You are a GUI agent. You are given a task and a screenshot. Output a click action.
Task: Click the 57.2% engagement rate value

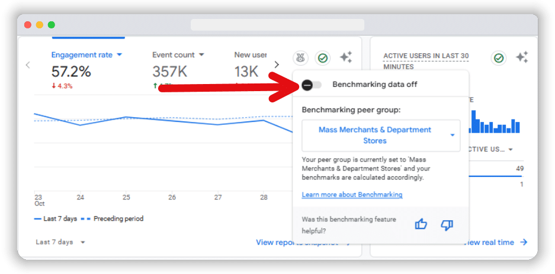[x=71, y=72]
